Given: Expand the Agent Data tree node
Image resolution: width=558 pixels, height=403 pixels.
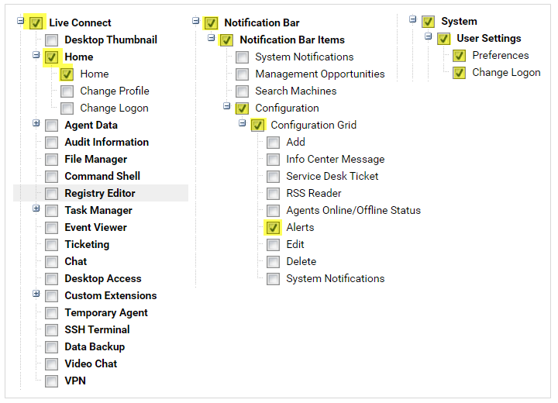Looking at the screenshot, I should tap(36, 123).
